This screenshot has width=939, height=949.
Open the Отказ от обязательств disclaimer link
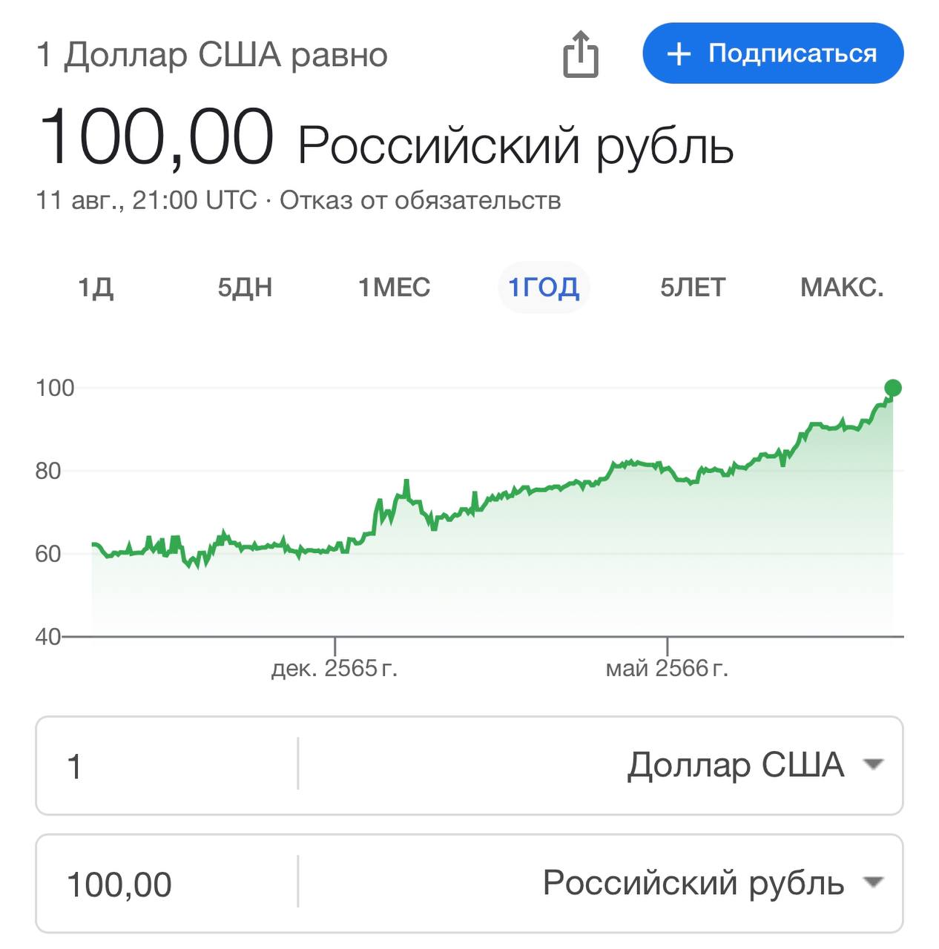pyautogui.click(x=420, y=200)
